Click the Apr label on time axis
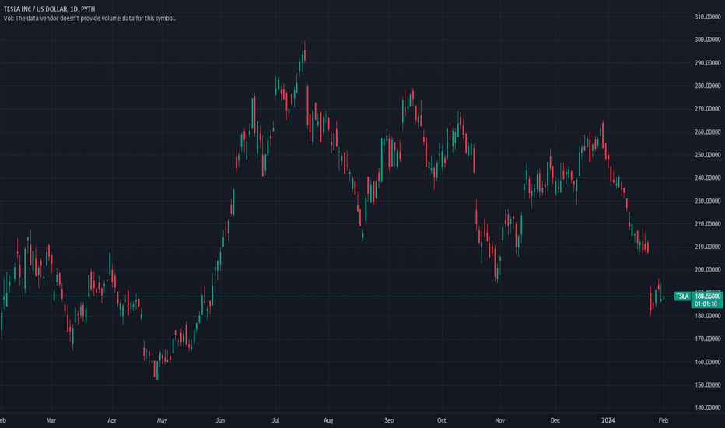This screenshot has width=725, height=428. click(x=111, y=420)
